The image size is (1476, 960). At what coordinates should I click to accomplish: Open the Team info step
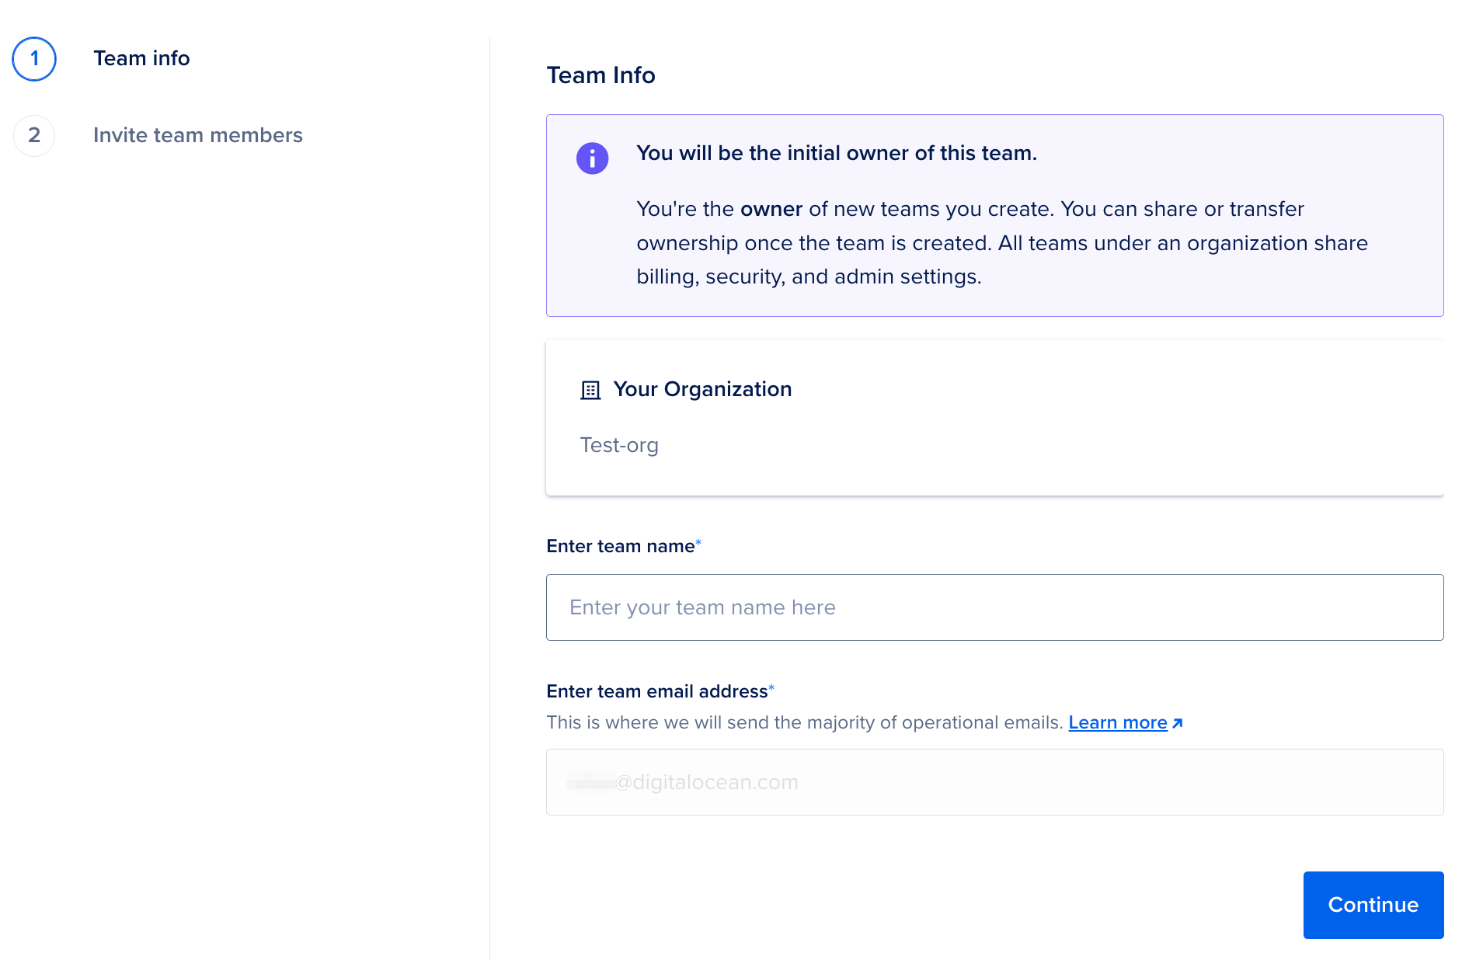click(x=141, y=59)
